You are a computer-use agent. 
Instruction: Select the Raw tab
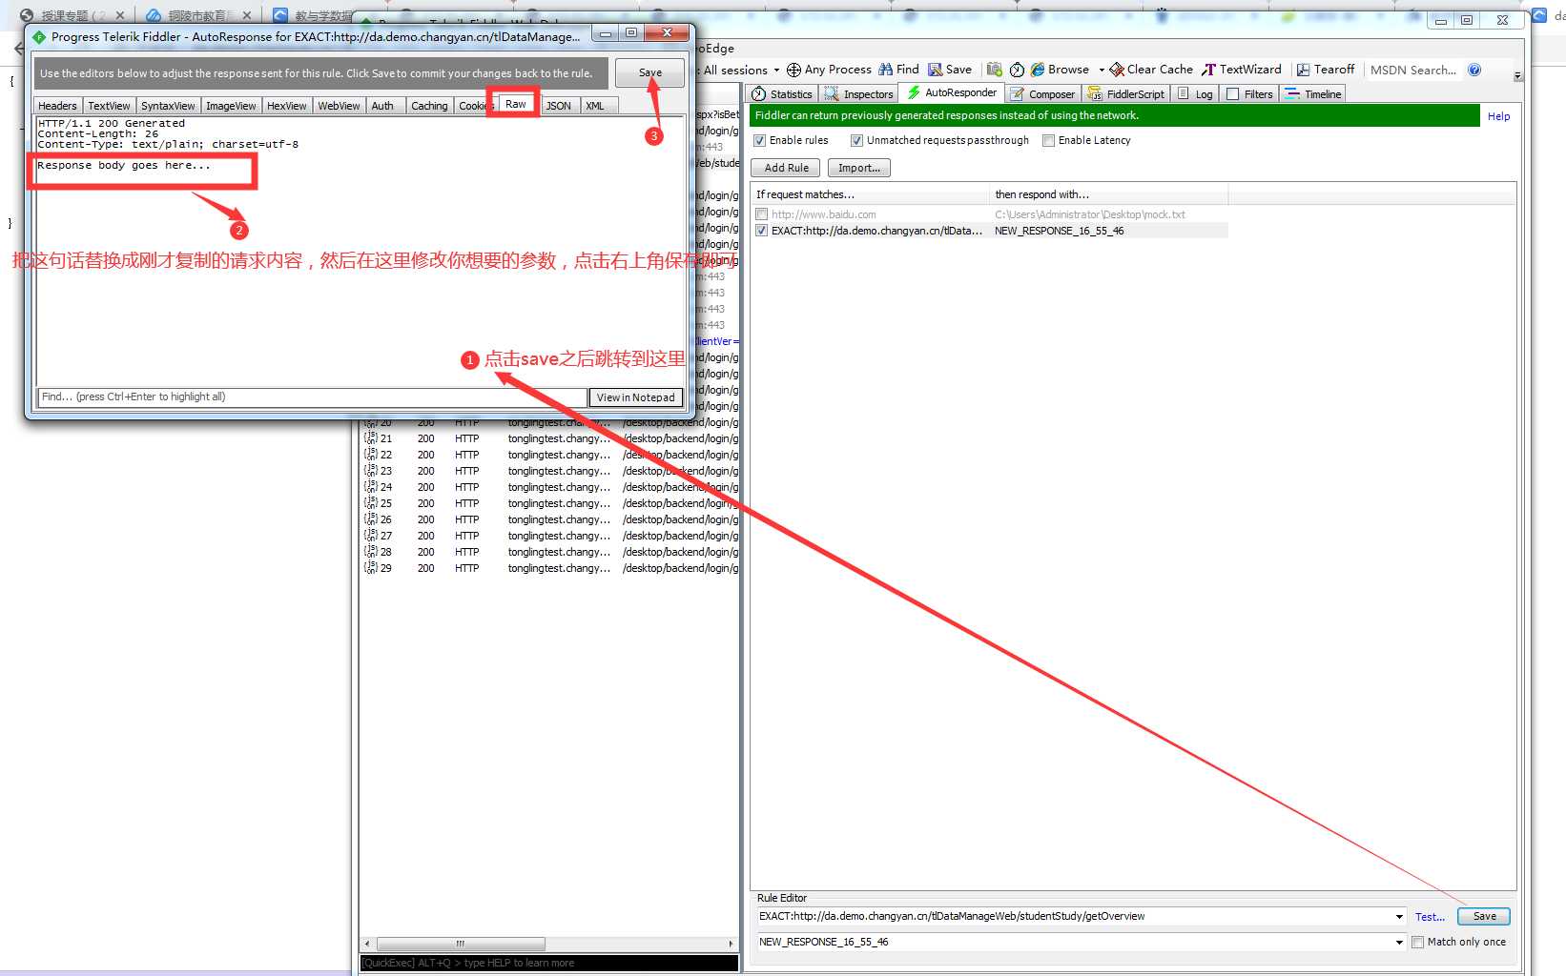pyautogui.click(x=515, y=104)
